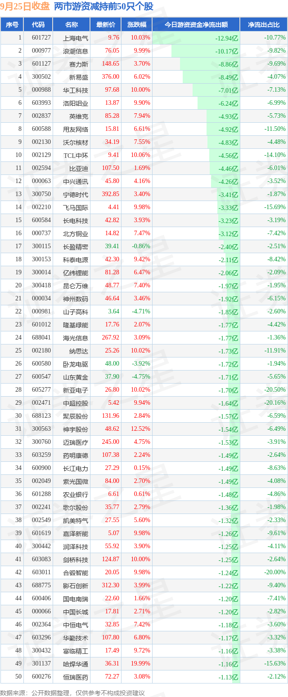The image size is (288, 697).
Task: Click the date heading 9月25日收盘
Action: click(25, 6)
